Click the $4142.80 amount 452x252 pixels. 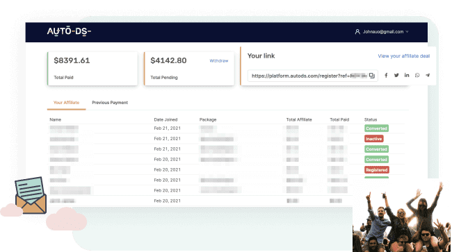point(168,60)
